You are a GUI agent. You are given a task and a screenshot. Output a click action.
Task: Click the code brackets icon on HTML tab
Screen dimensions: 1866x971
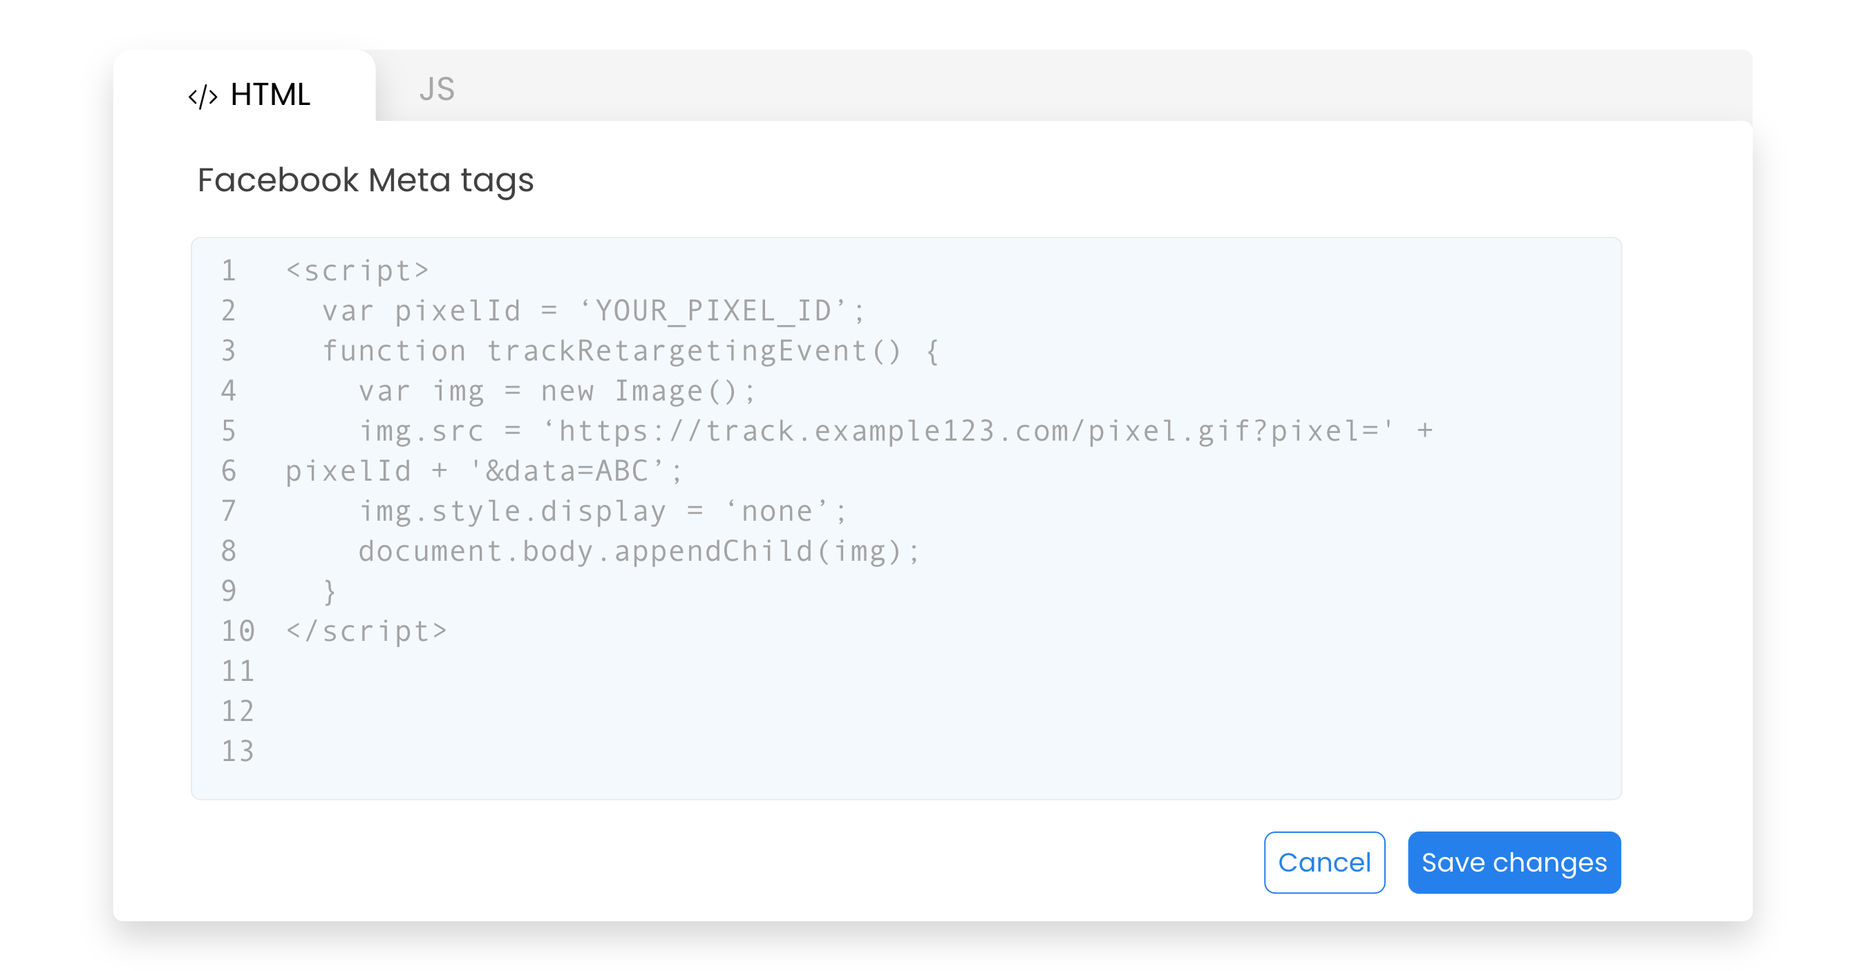coord(202,96)
